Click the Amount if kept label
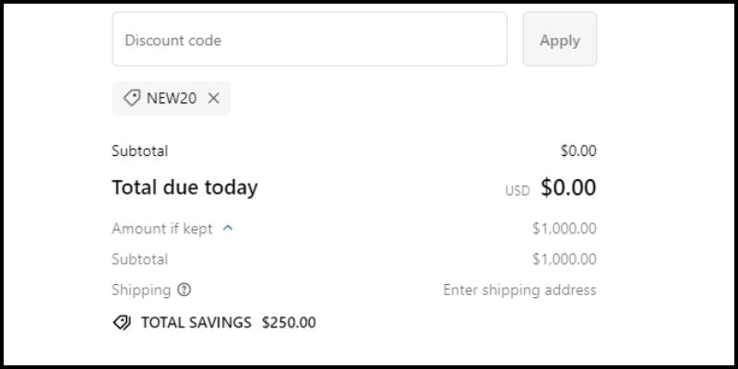Image resolution: width=738 pixels, height=369 pixels. click(161, 229)
